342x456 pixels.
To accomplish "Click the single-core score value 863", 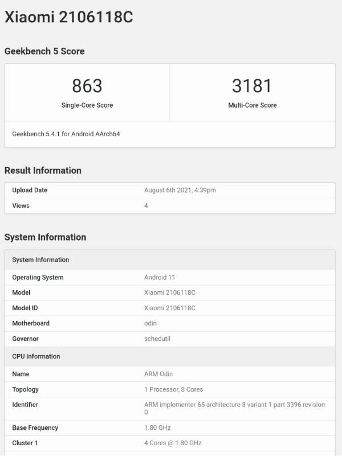I will pos(87,86).
